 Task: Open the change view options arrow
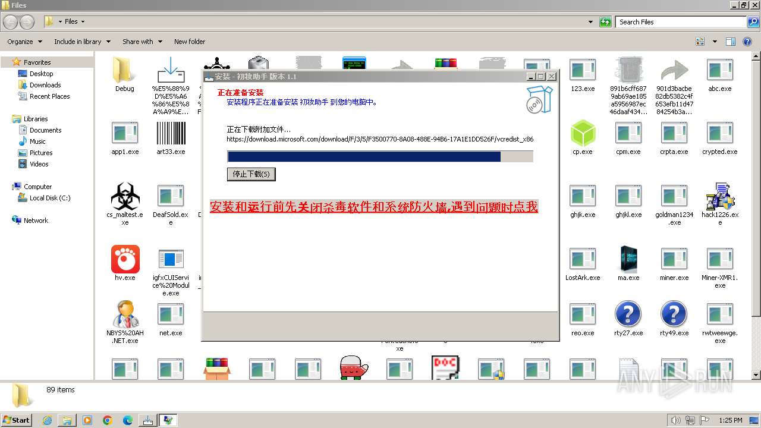[715, 42]
